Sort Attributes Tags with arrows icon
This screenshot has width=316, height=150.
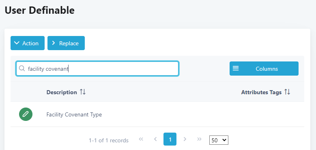point(287,92)
